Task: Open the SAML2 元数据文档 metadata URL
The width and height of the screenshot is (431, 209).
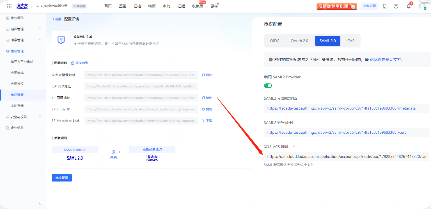Action: 341,108
